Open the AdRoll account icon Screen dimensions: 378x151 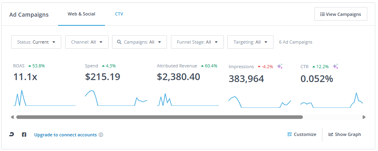(12, 135)
